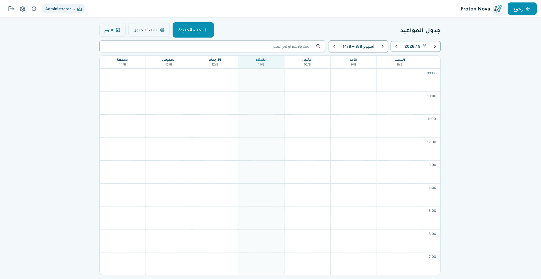Viewport: 541px width, 279px height.
Task: Click the Tuesday 11/8 slot at 09:00
Action: click(x=261, y=80)
